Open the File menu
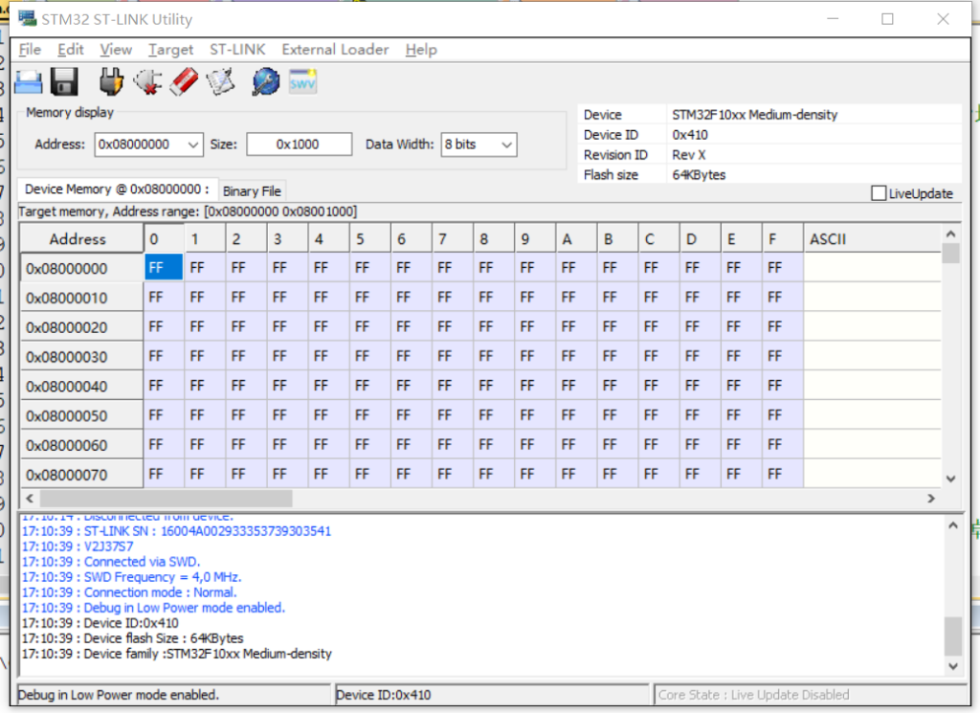This screenshot has height=713, width=980. [30, 50]
